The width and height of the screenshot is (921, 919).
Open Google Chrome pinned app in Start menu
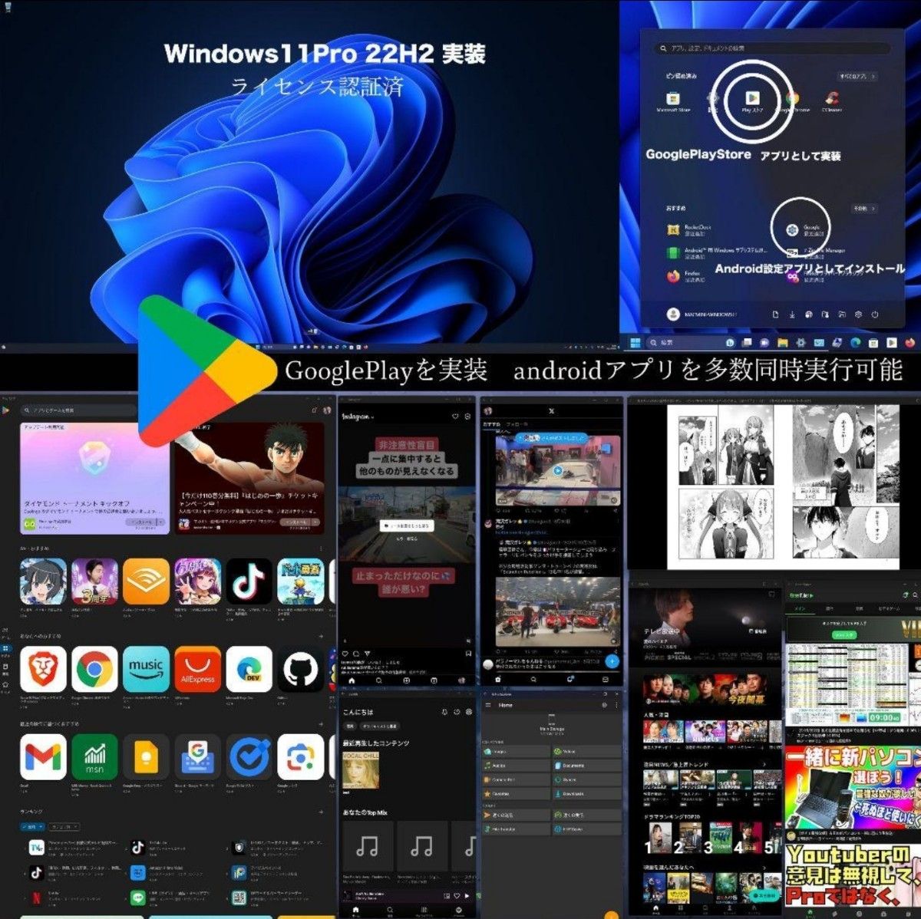793,100
